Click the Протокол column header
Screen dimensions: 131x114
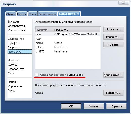(x=45, y=30)
